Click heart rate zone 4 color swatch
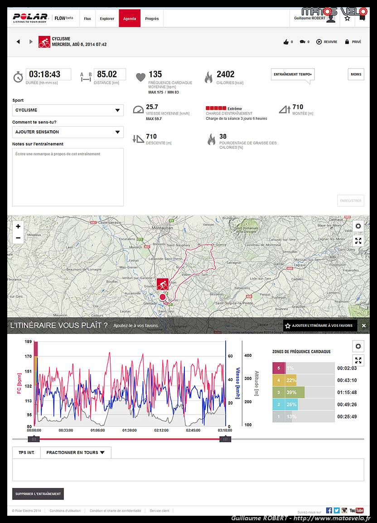Image resolution: width=377 pixels, height=523 pixels. (279, 380)
